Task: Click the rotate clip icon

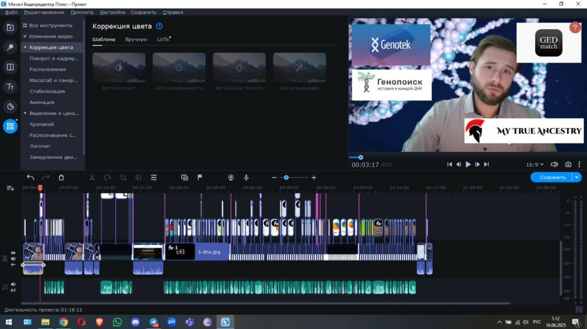Action: pyautogui.click(x=107, y=178)
